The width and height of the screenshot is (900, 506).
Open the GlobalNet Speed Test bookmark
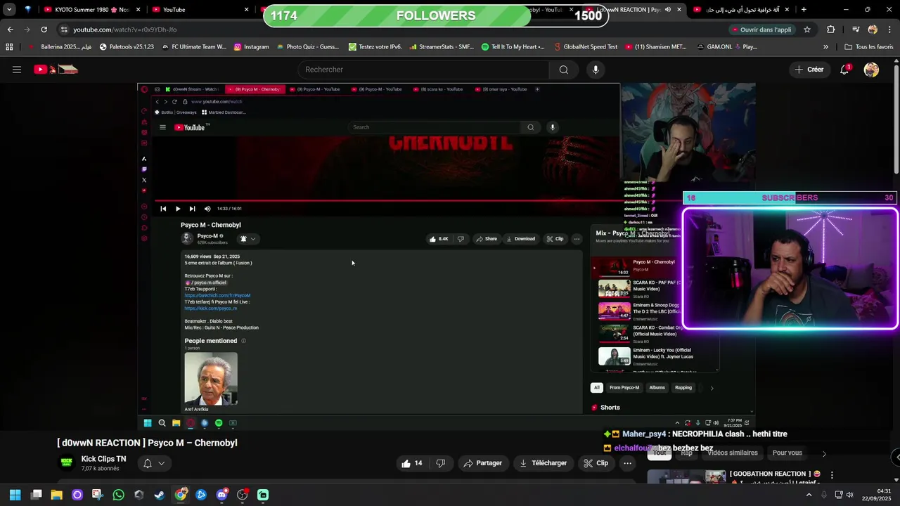click(586, 47)
